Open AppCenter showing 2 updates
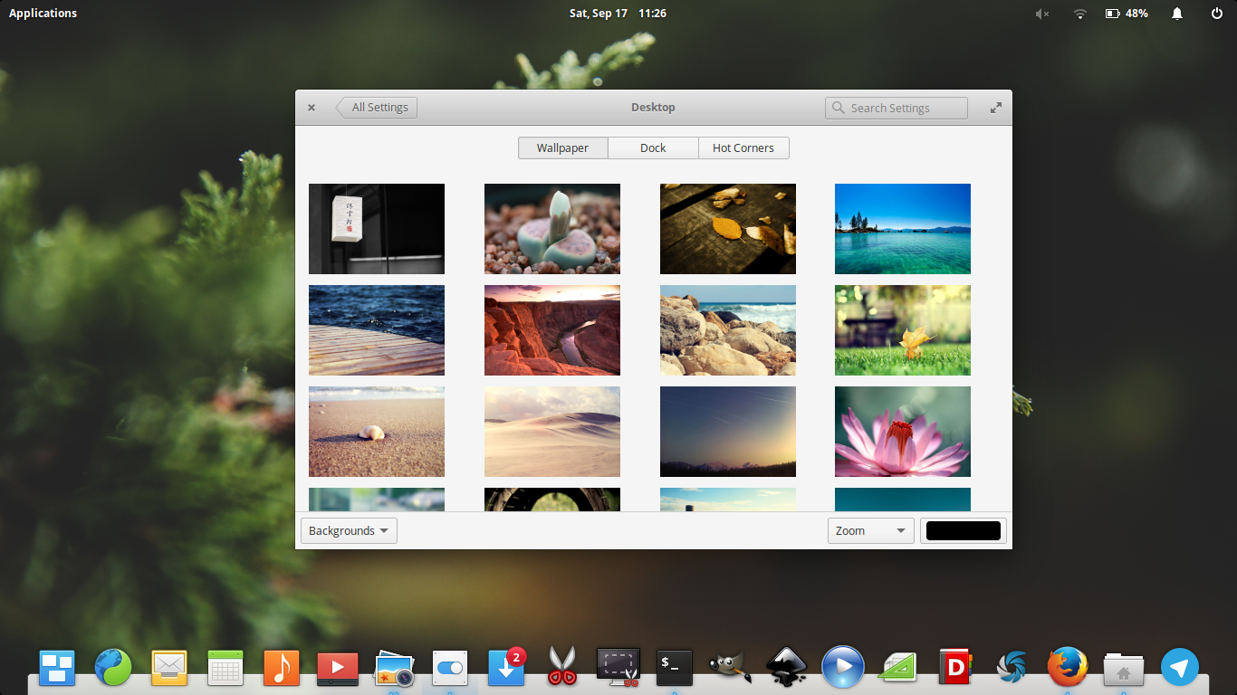 (505, 667)
